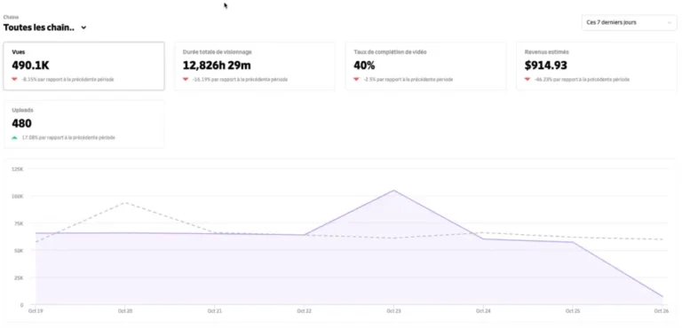Click the chart data point at Oct 26
682x328 pixels.
pos(662,297)
